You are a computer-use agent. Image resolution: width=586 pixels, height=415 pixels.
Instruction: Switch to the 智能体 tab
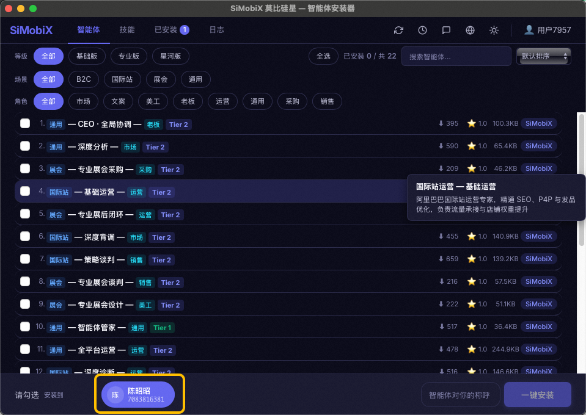click(x=89, y=30)
